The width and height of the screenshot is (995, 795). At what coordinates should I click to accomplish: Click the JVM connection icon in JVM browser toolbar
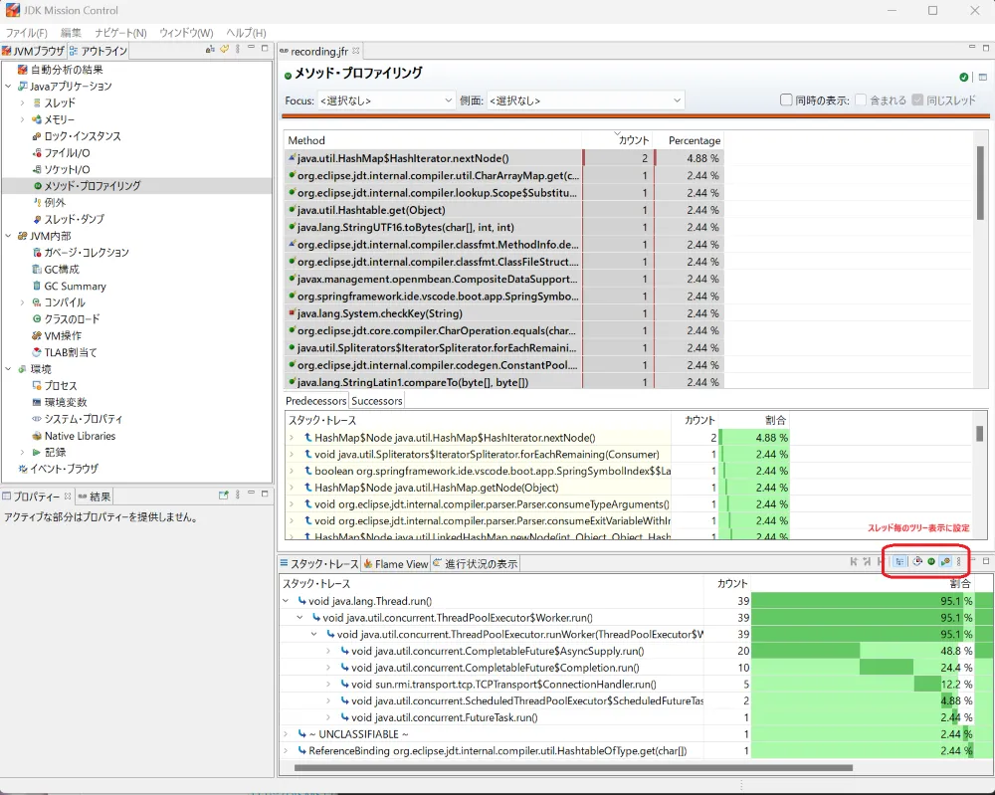tap(210, 49)
